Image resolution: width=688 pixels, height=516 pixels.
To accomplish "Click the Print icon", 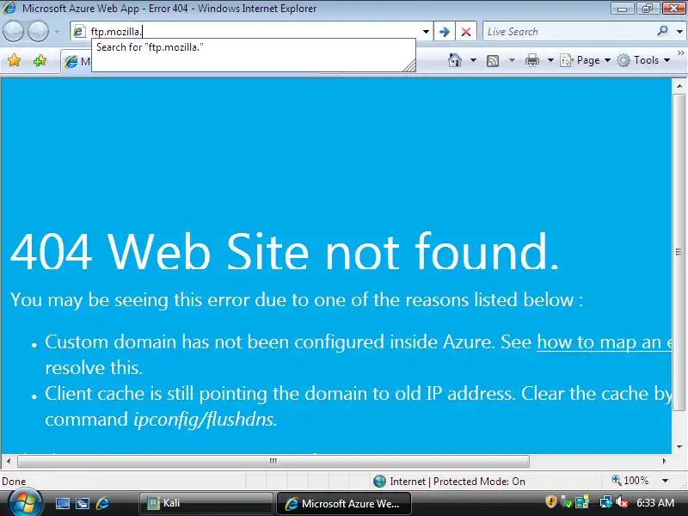I will pyautogui.click(x=531, y=60).
